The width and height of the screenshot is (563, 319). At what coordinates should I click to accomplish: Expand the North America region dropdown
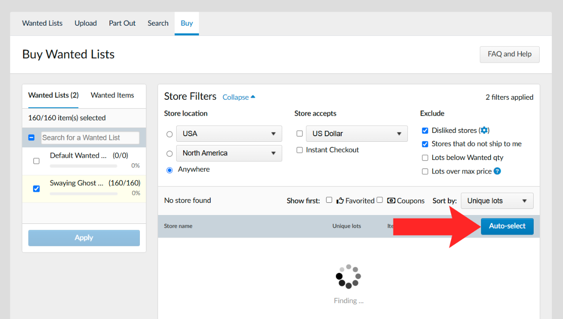(x=229, y=153)
